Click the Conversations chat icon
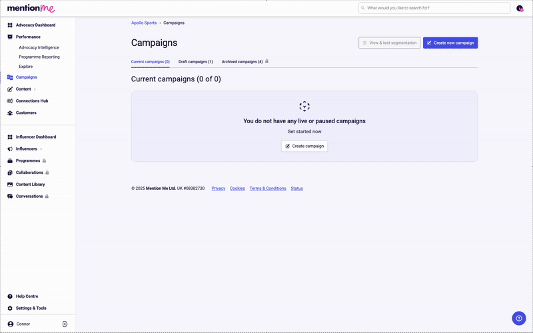 10,196
